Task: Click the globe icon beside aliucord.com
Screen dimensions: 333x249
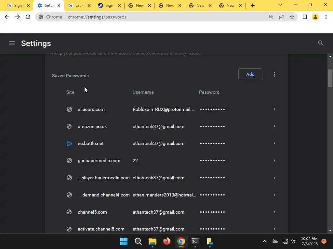Action: (x=69, y=109)
